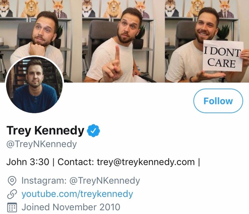
Task: Open the youtube.com/treykennedy link
Action: coord(77,194)
